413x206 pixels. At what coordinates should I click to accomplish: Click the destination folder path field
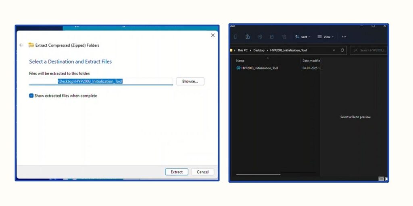click(101, 81)
